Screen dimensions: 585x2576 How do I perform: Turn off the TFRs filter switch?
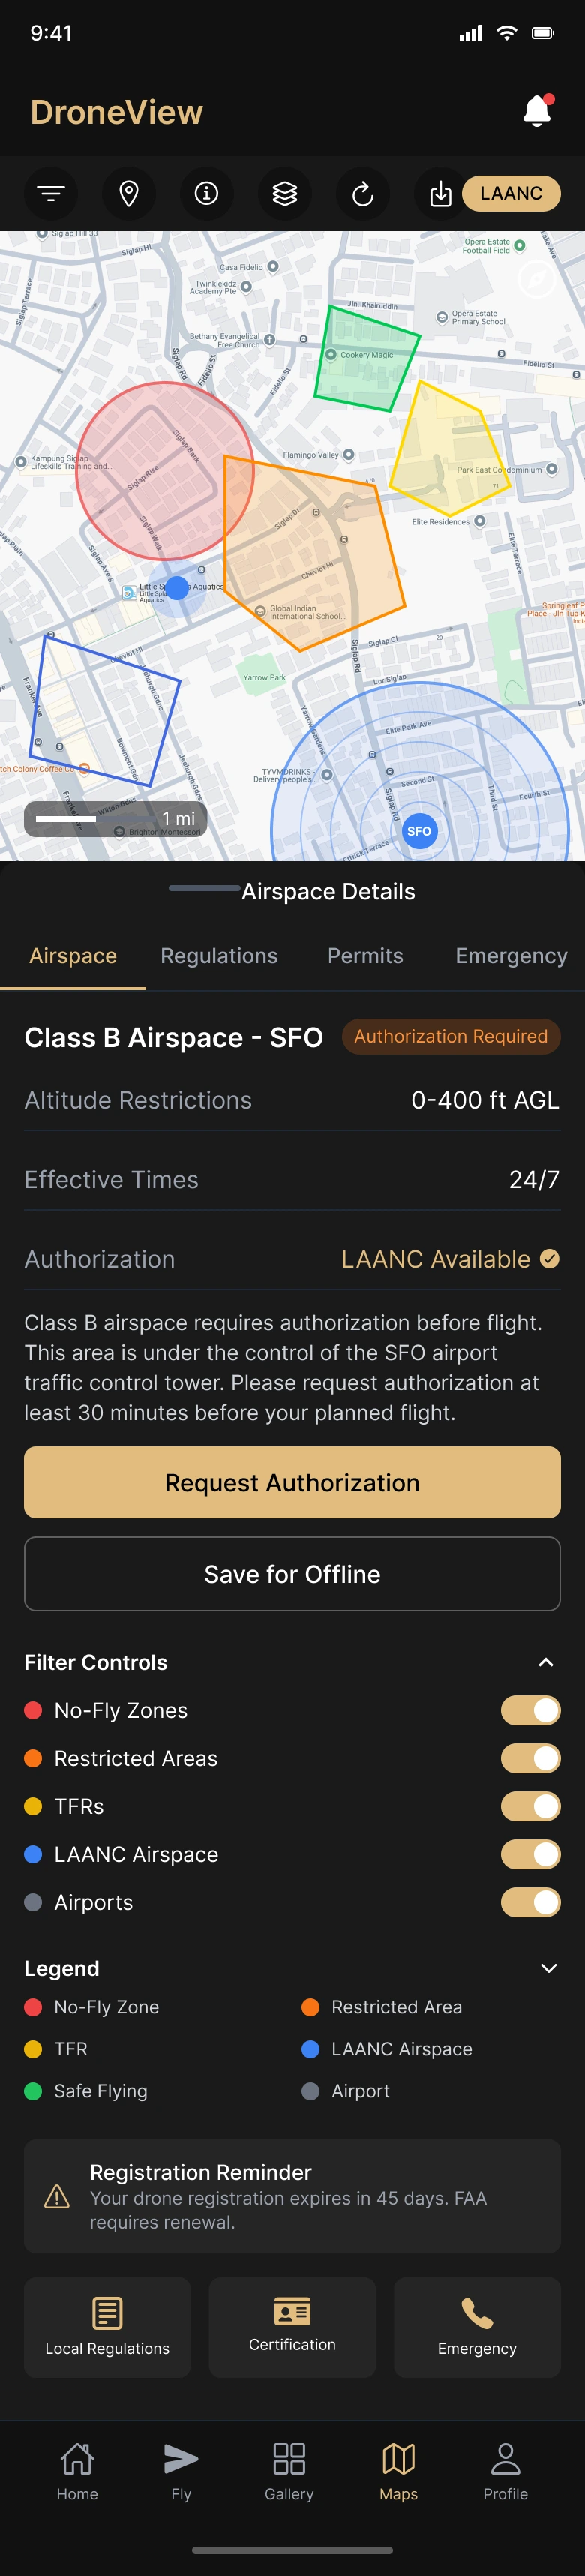tap(530, 1806)
